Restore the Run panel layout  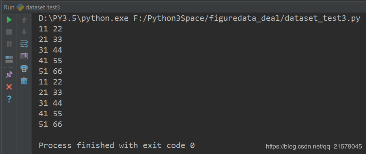coord(9,59)
